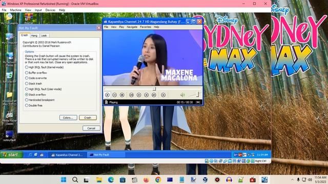Open VirtualBox Machine menu
This screenshot has height=184, width=328.
16,10
